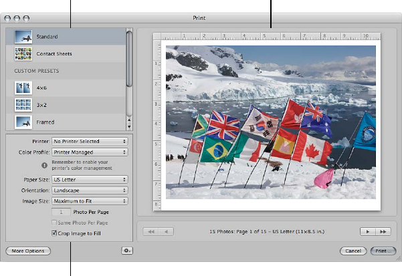Click the Print... button
This screenshot has height=276, width=402.
coord(383,251)
